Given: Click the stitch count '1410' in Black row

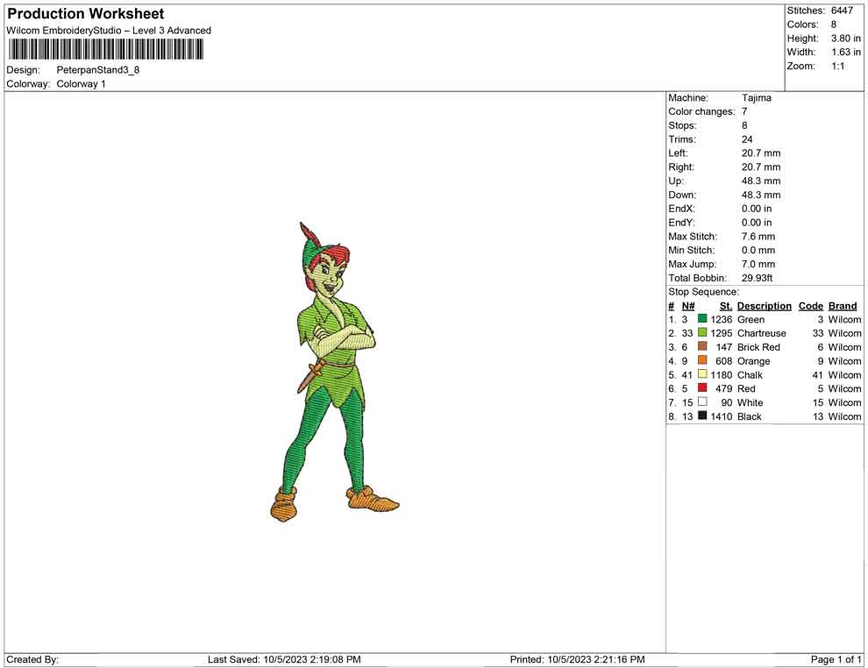Looking at the screenshot, I should (x=722, y=416).
